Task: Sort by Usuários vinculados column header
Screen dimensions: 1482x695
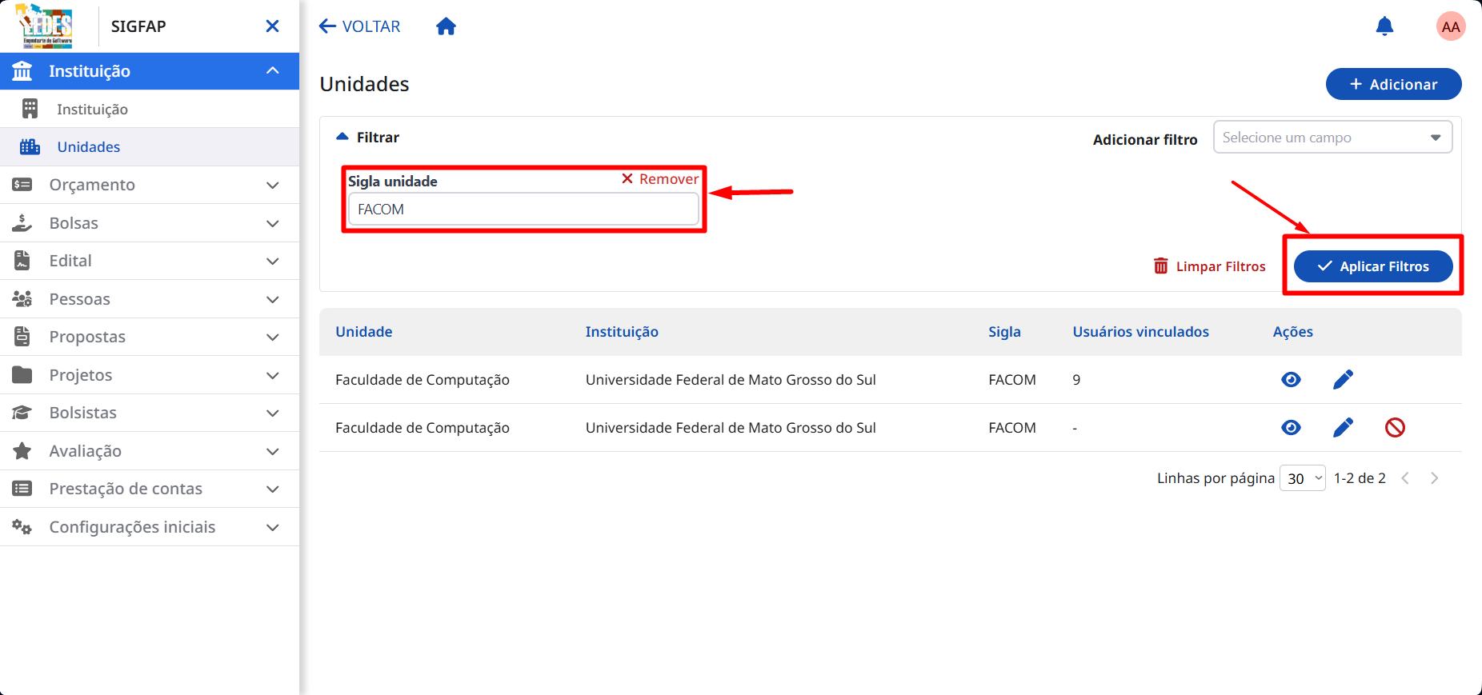Action: 1140,332
